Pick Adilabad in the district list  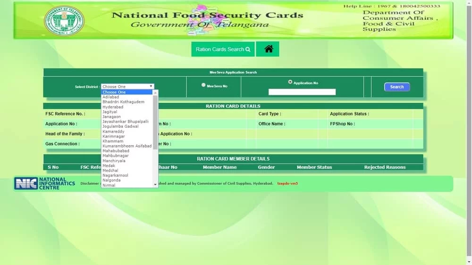[x=111, y=97]
